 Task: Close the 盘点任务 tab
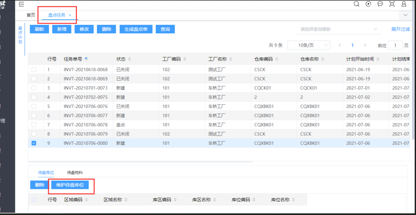click(70, 15)
